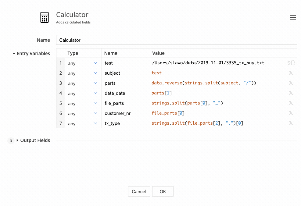The height and width of the screenshot is (206, 301).
Task: Click the lambda icon on file_parts row
Action: pos(291,103)
